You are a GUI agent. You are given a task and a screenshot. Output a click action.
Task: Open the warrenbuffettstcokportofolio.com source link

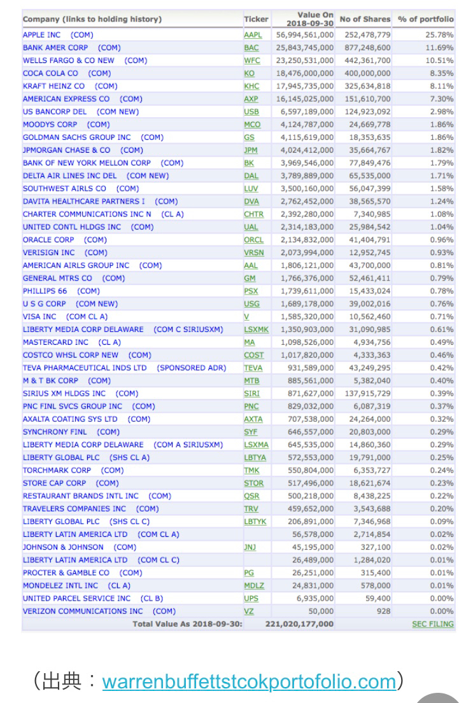pyautogui.click(x=249, y=681)
